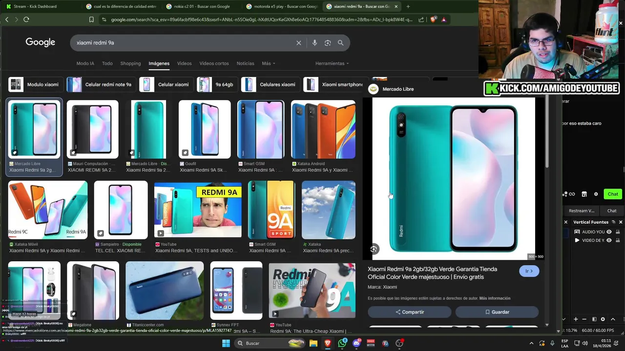Click the Google search input field
The width and height of the screenshot is (625, 351).
185,43
